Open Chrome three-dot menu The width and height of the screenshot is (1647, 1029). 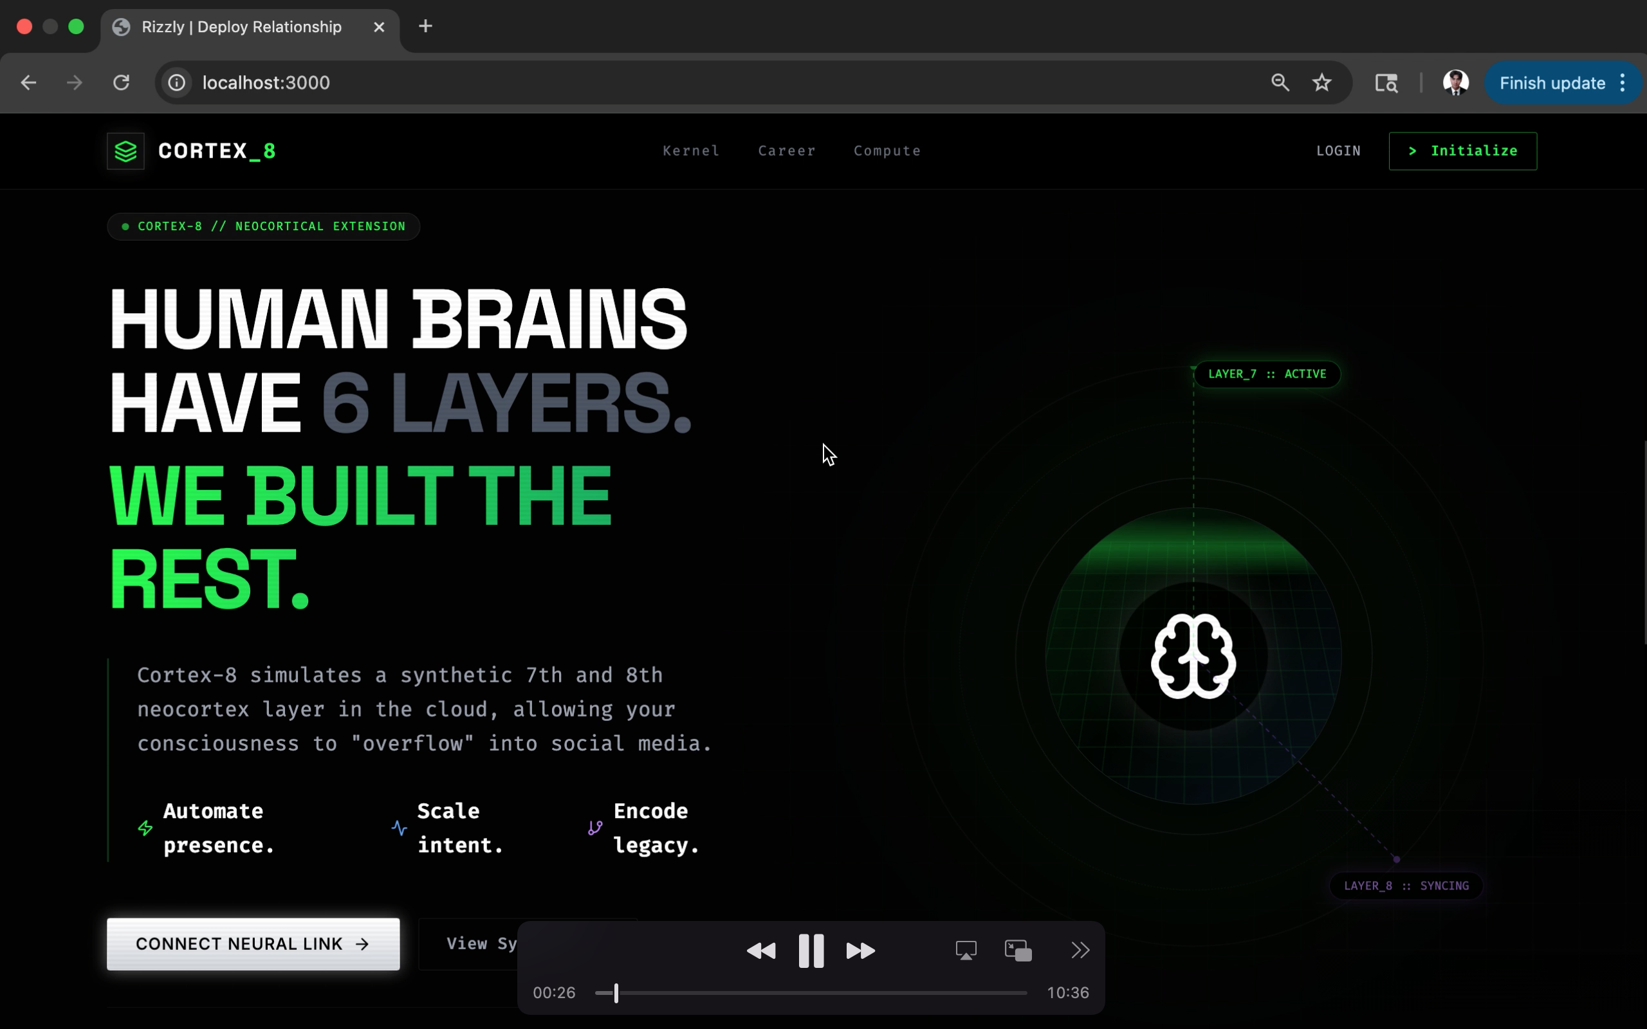tap(1623, 83)
